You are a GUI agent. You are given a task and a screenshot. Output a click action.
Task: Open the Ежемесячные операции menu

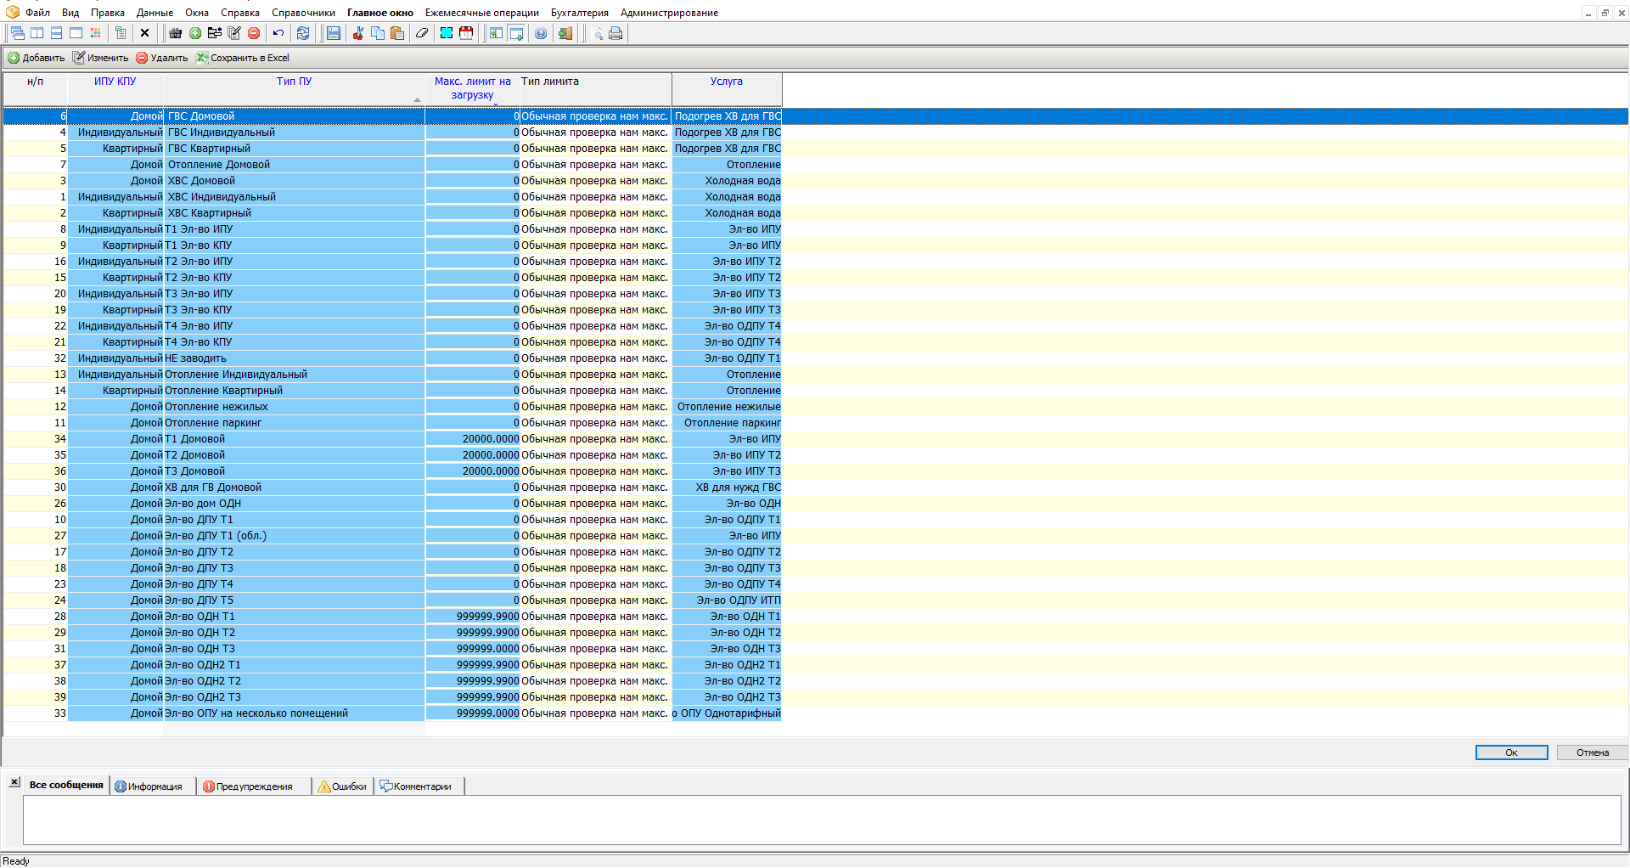(x=482, y=13)
